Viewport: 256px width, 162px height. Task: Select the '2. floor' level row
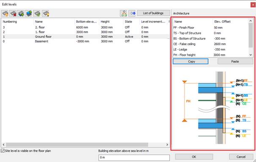[85, 27]
